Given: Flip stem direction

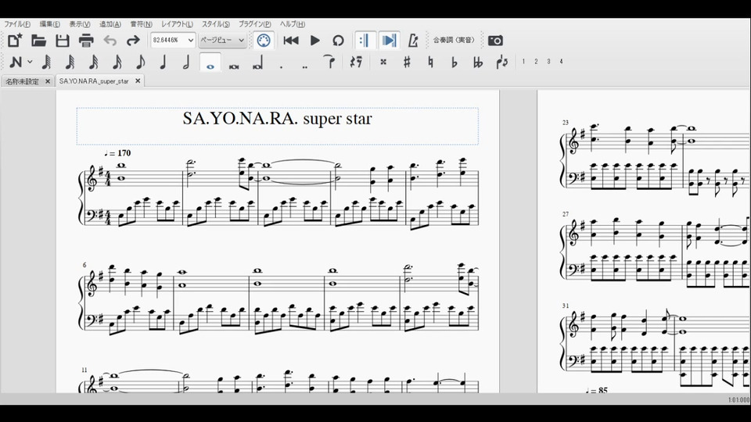Looking at the screenshot, I should pos(501,62).
